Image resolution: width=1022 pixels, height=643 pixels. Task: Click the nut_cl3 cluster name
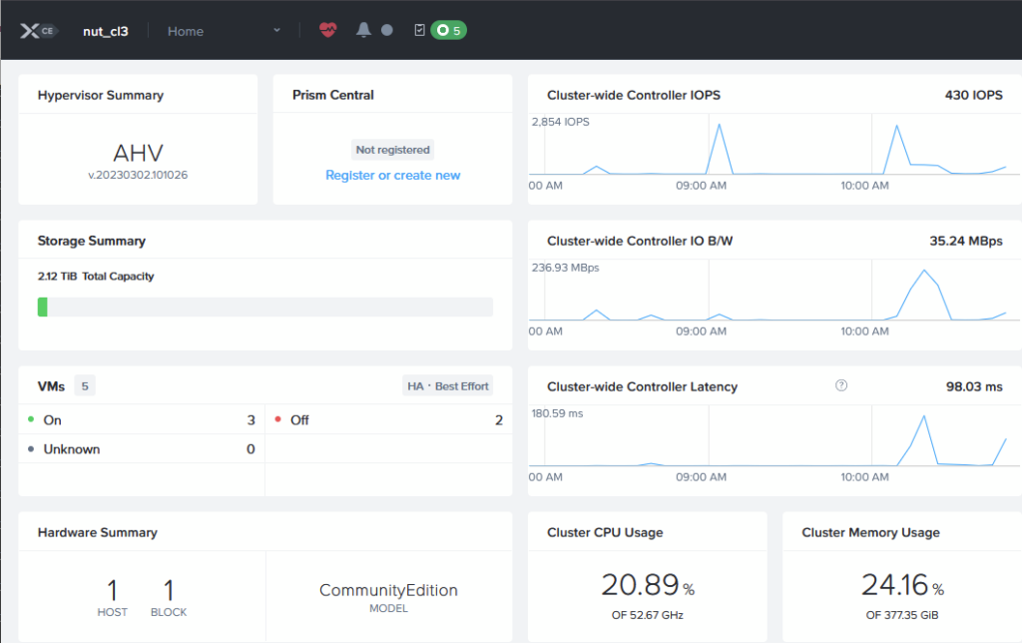click(x=105, y=31)
